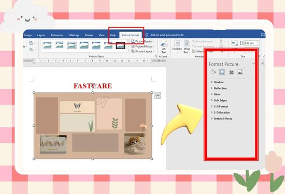The image size is (285, 194).
Task: Open the Position options
Action: click(177, 47)
